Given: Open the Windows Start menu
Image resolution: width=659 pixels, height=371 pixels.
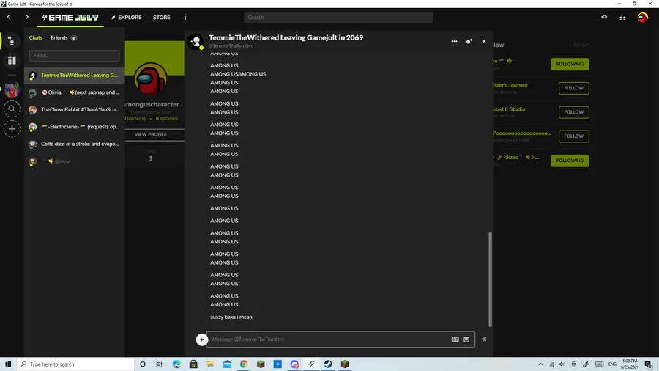Looking at the screenshot, I should (8, 364).
